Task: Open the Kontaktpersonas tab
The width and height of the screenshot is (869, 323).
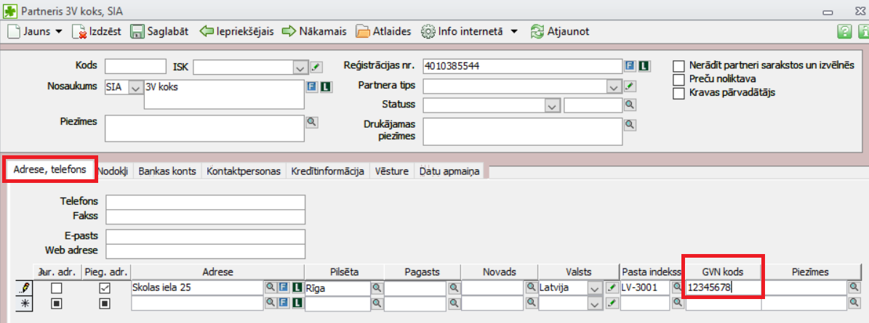Action: coord(244,171)
